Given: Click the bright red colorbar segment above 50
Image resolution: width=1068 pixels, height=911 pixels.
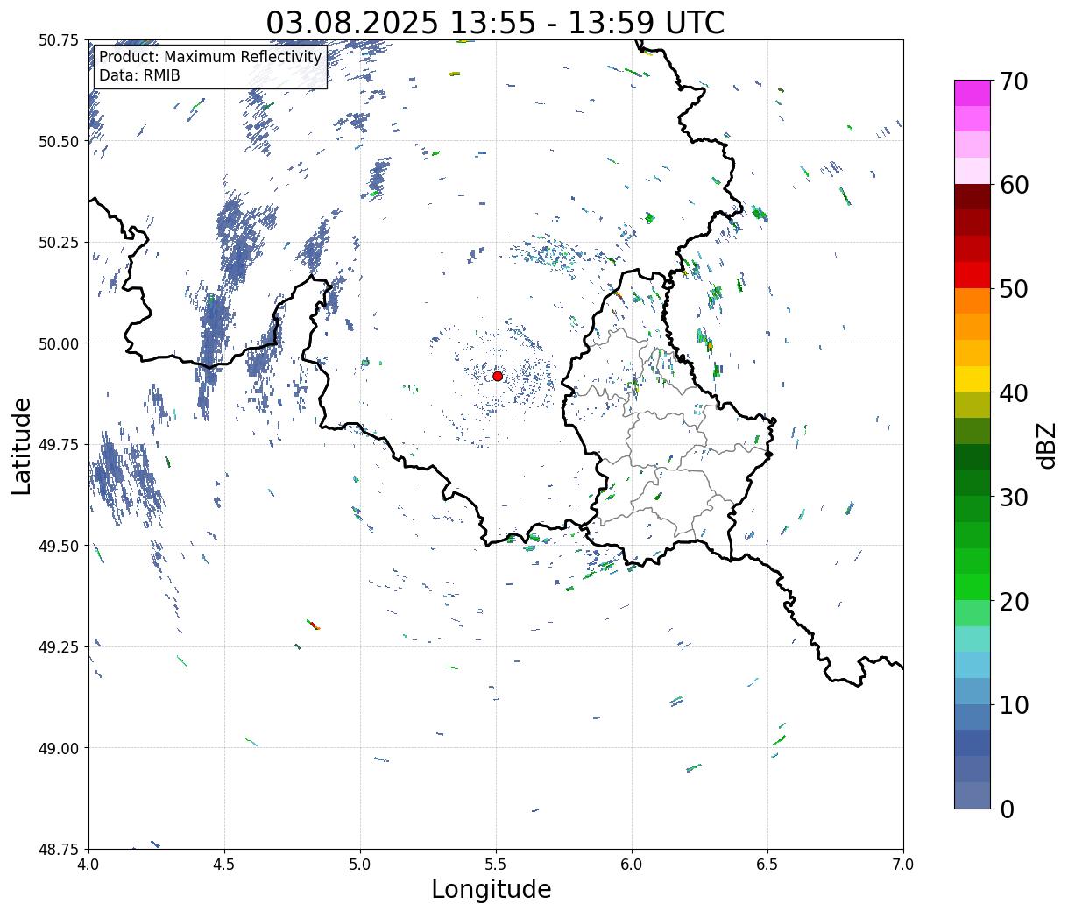Looking at the screenshot, I should (973, 275).
